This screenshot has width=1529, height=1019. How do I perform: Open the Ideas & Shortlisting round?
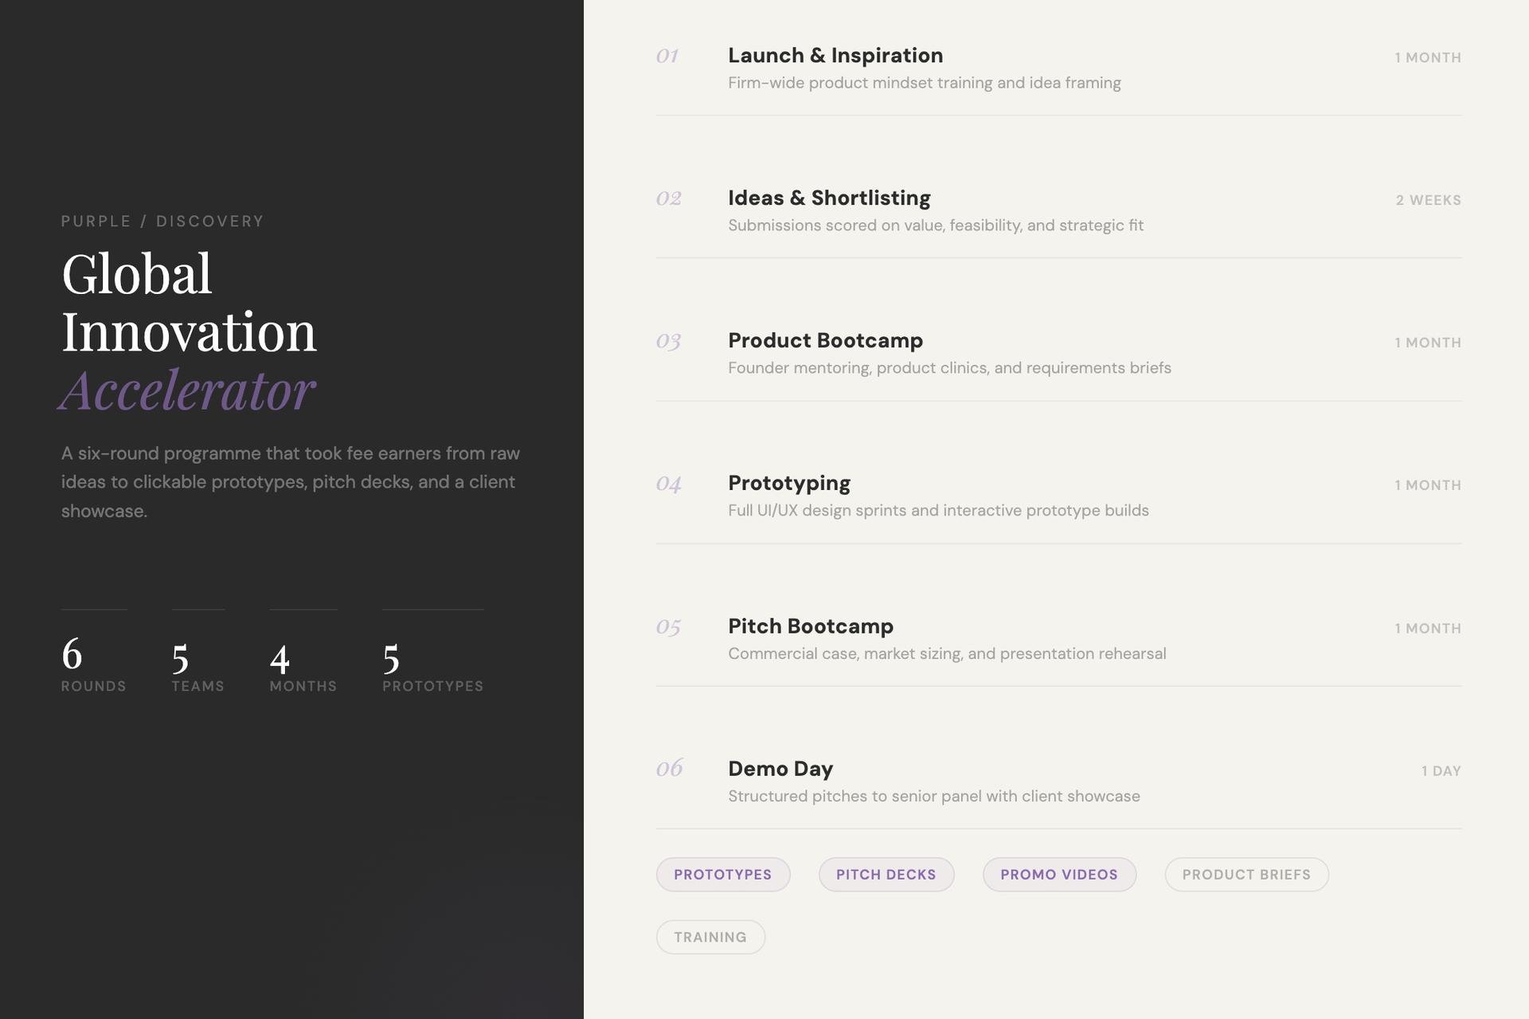pyautogui.click(x=828, y=198)
